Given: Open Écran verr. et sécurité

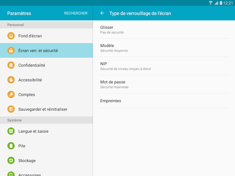Looking at the screenshot, I should click(x=46, y=50).
